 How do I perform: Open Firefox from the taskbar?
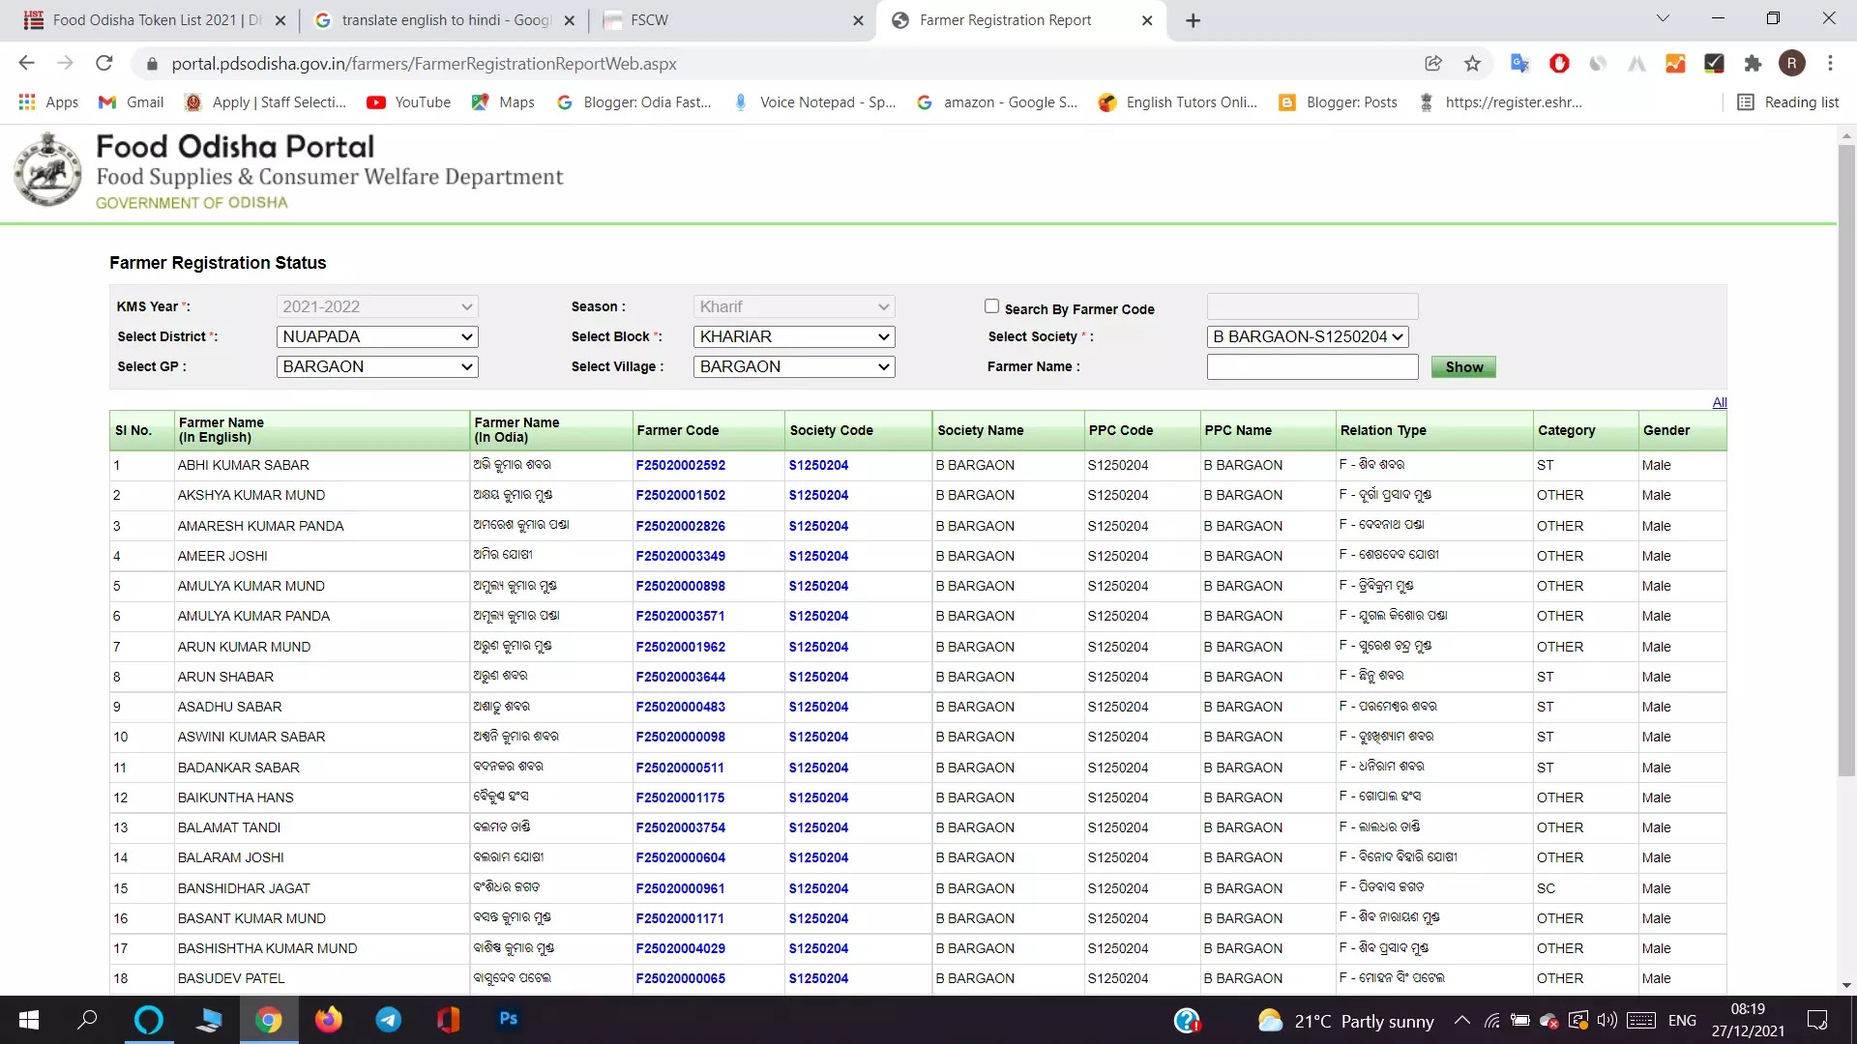[x=329, y=1020]
